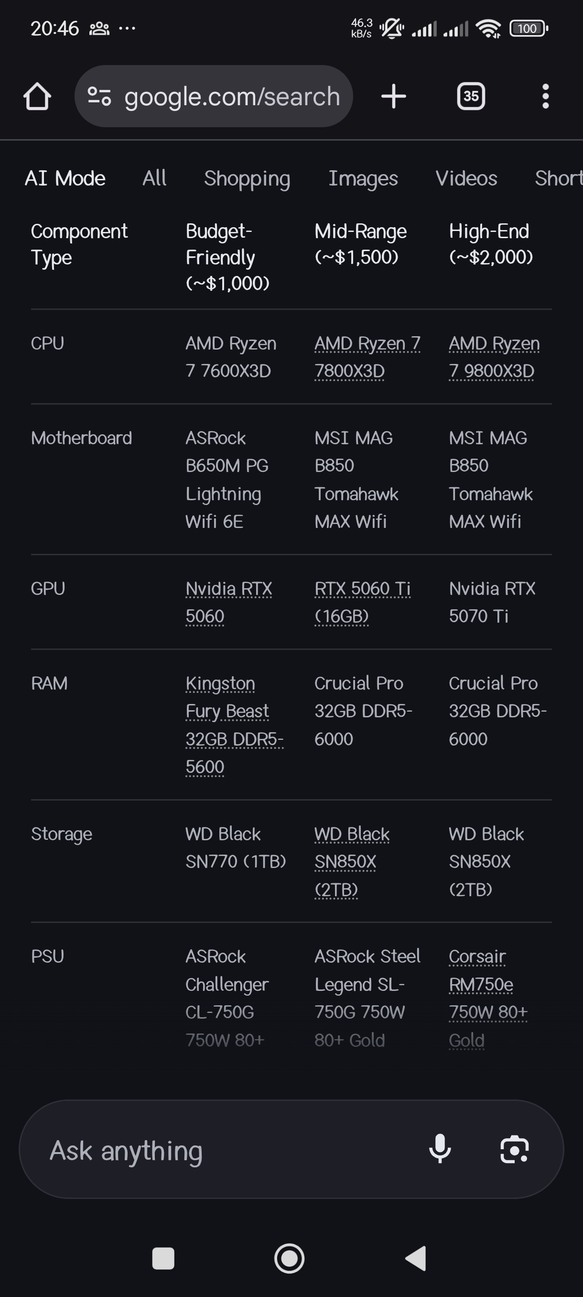
Task: Switch to the Shopping tab
Action: 247,178
